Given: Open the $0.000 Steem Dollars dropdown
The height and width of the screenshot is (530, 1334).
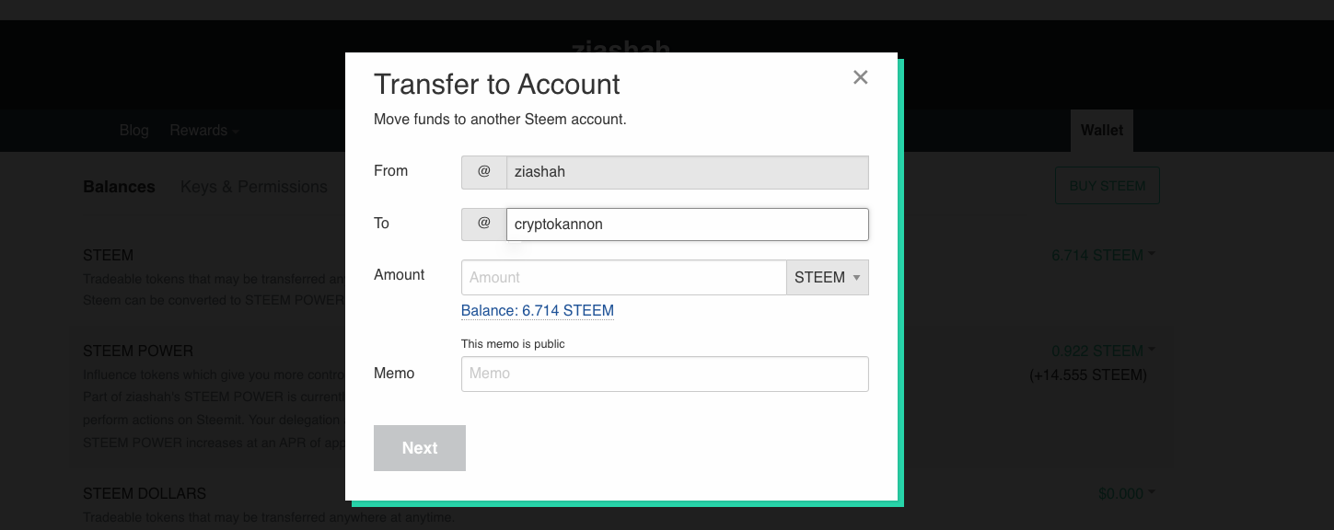Looking at the screenshot, I should tap(1126, 493).
